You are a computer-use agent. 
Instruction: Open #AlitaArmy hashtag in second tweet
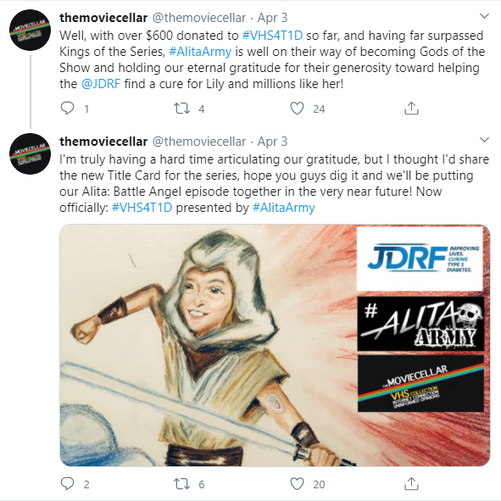coord(284,208)
